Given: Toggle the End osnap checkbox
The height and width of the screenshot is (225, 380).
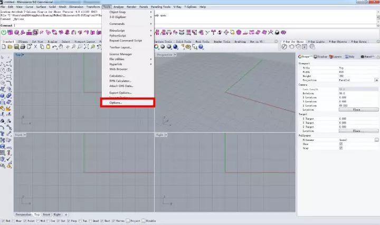Looking at the screenshot, I should 3,221.
